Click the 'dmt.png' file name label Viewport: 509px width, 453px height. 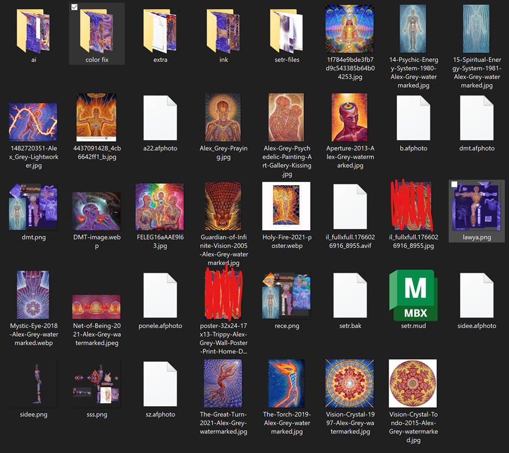coord(33,237)
